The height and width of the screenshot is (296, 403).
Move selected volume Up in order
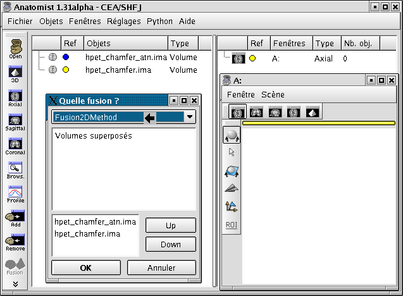[170, 226]
